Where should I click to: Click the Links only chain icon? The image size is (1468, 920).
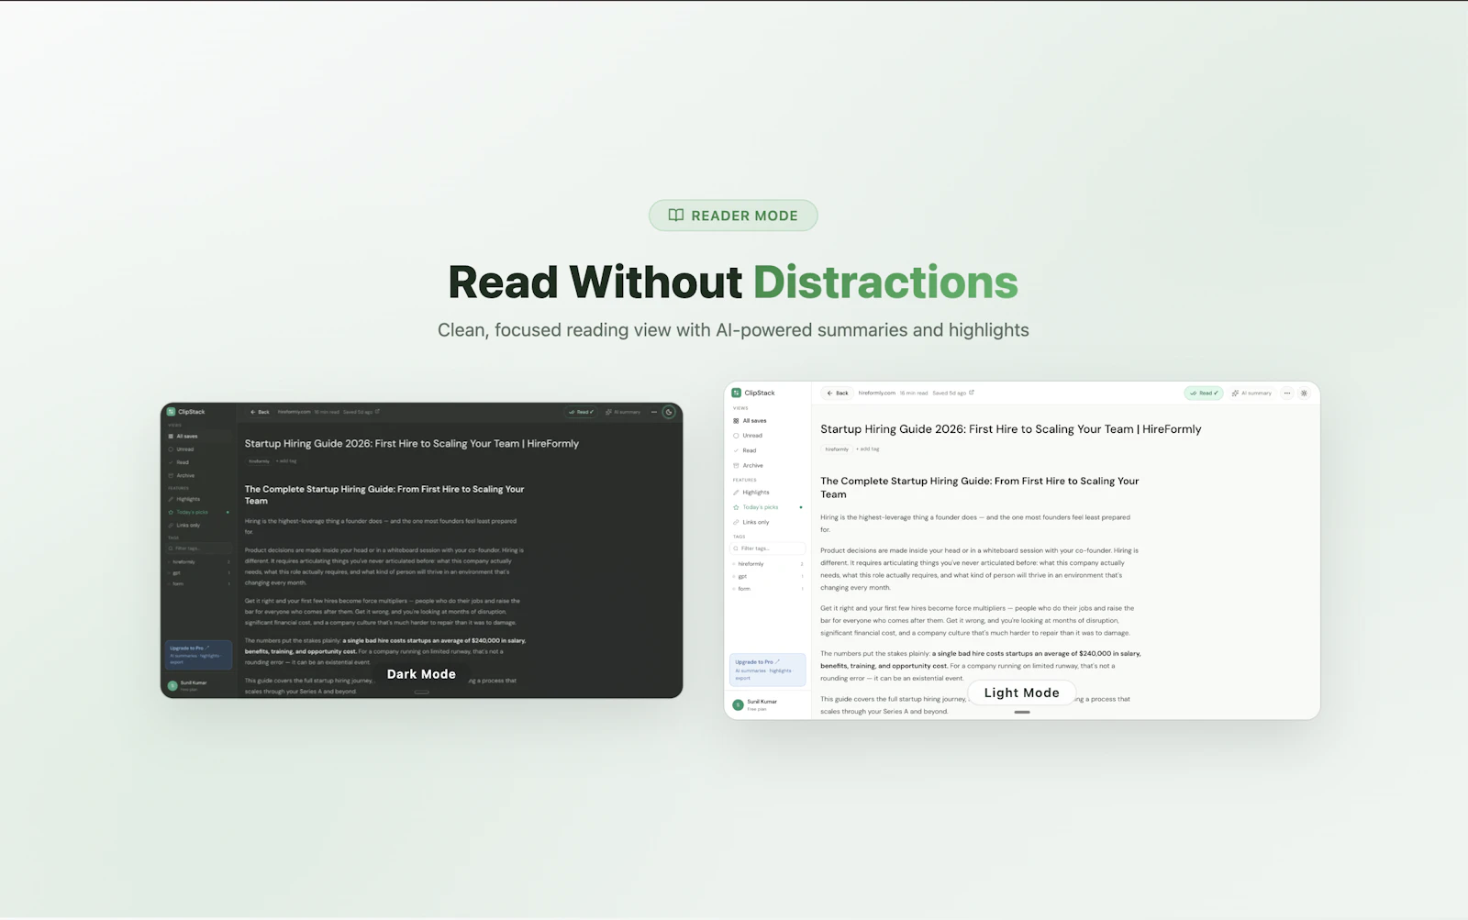pos(736,521)
